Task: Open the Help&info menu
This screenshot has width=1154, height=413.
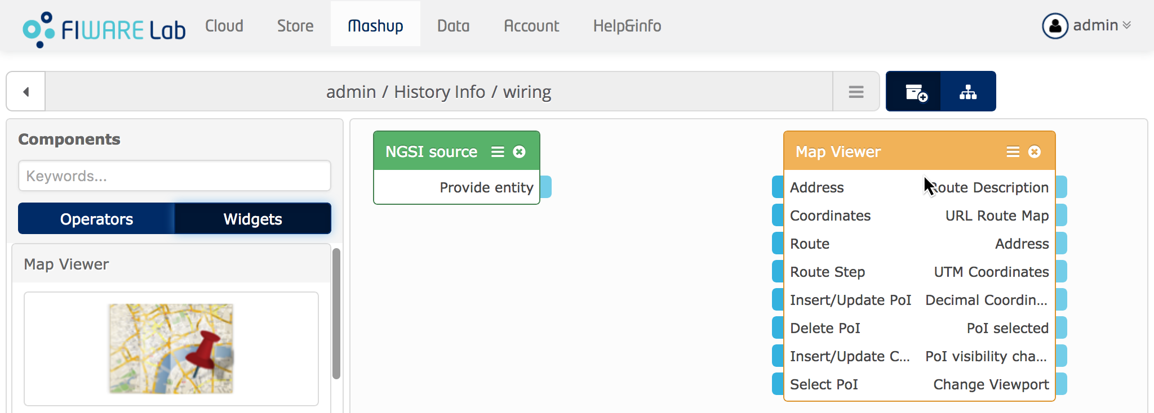Action: [627, 26]
